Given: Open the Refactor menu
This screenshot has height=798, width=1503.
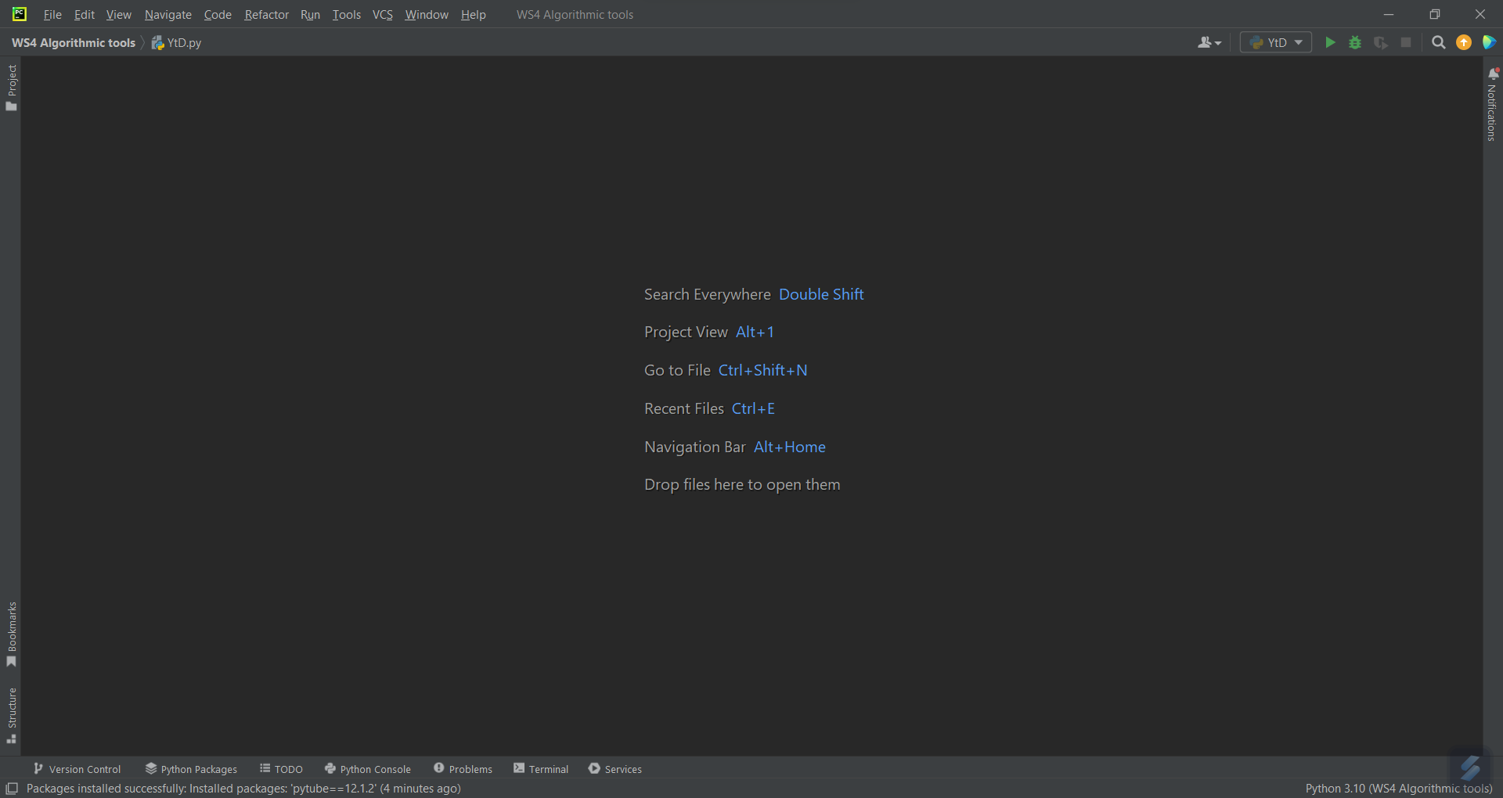Looking at the screenshot, I should point(267,15).
